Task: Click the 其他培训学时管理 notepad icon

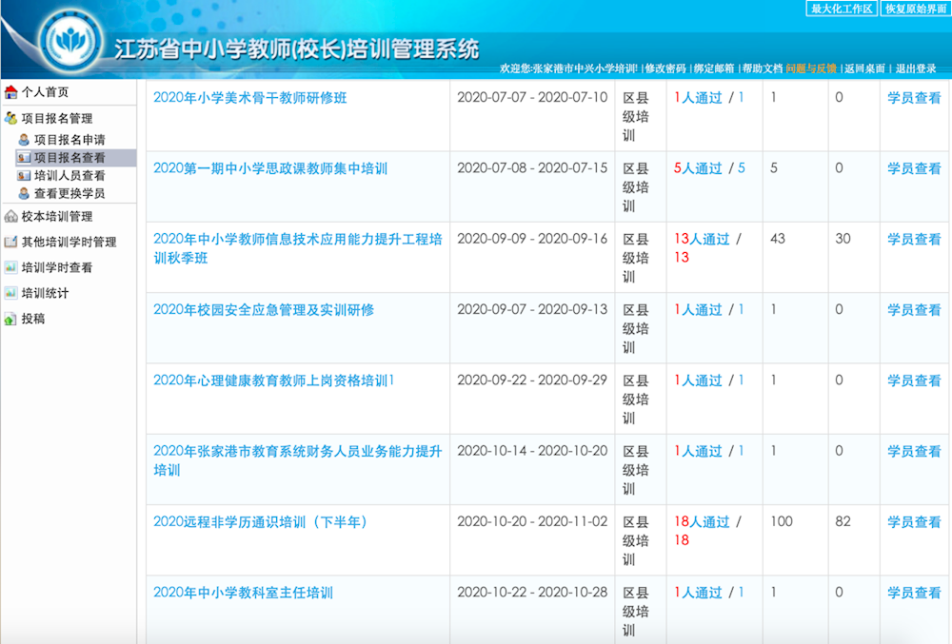Action: click(10, 241)
